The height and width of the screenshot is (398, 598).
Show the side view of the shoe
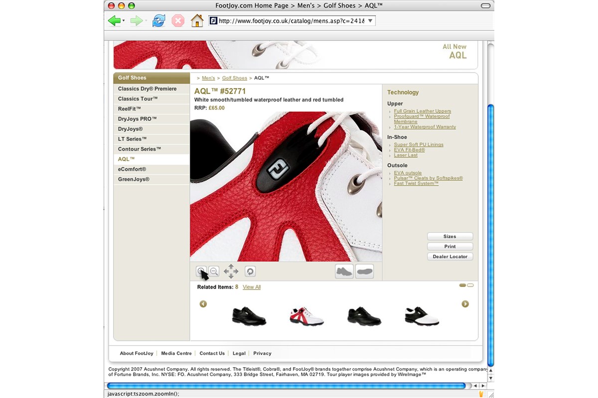(x=344, y=271)
